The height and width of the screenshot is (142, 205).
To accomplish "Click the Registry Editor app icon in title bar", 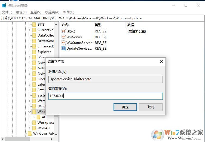I will click(4, 5).
